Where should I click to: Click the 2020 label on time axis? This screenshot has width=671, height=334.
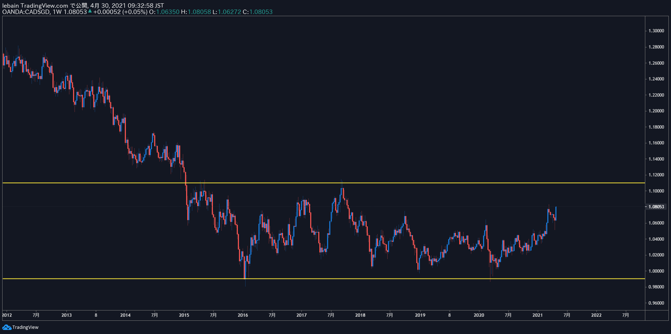pos(479,315)
